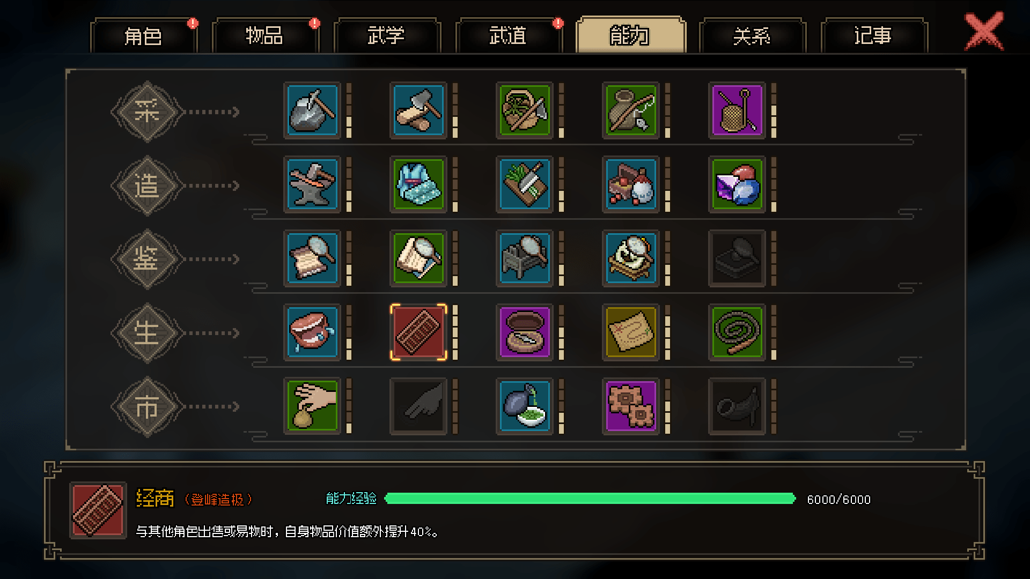Click the 市 category emblem

coord(147,407)
